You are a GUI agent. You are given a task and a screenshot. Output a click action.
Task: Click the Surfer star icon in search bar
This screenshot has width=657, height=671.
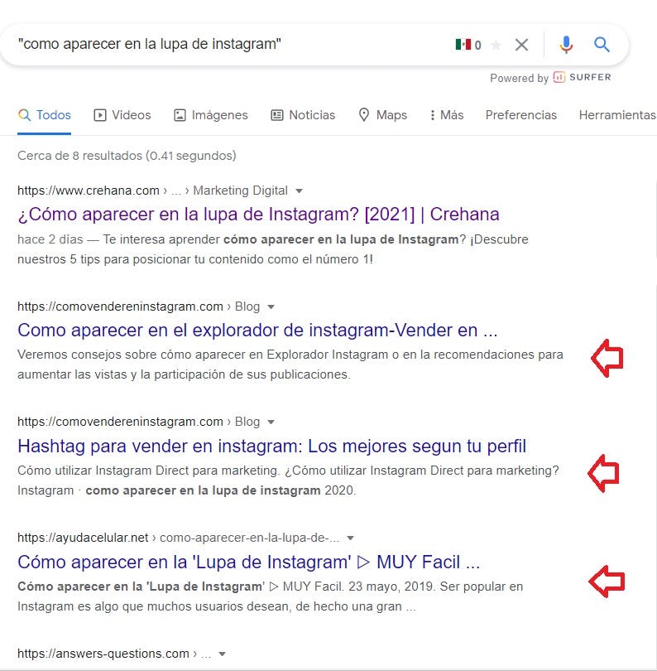click(496, 45)
